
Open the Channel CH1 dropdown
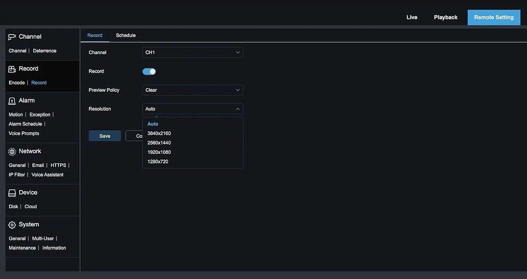tap(192, 53)
